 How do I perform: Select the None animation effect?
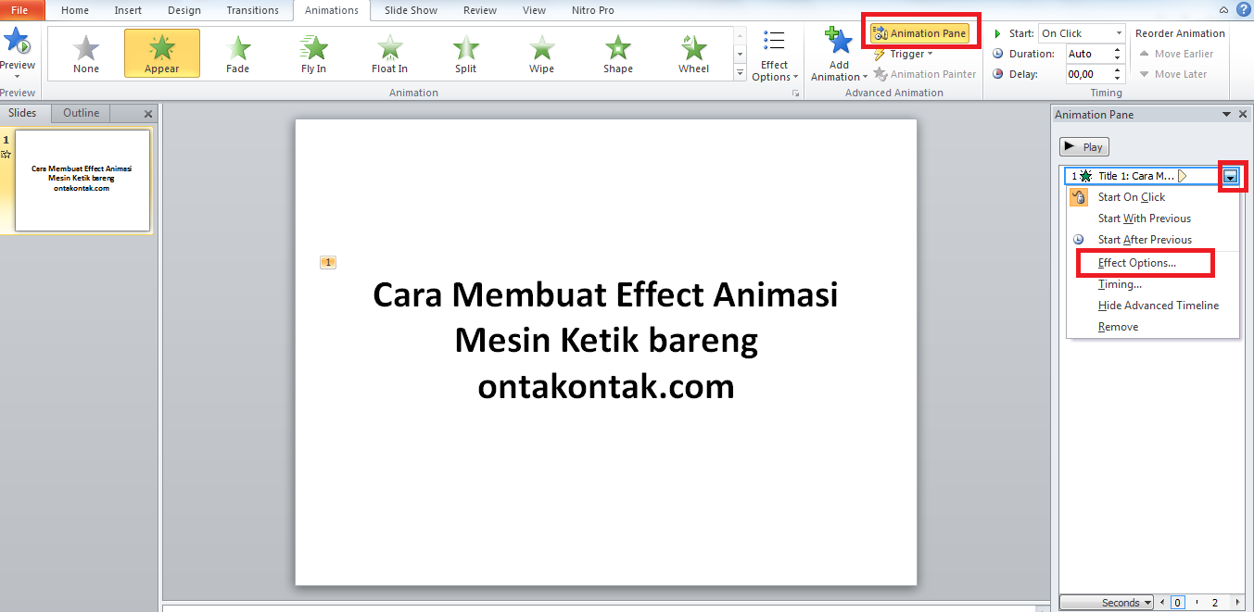point(86,54)
